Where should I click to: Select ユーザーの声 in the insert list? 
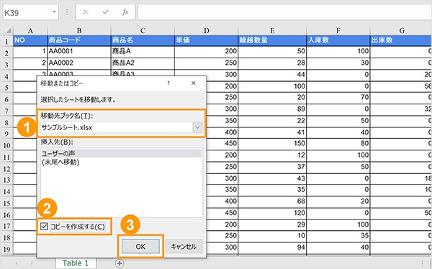[121, 154]
